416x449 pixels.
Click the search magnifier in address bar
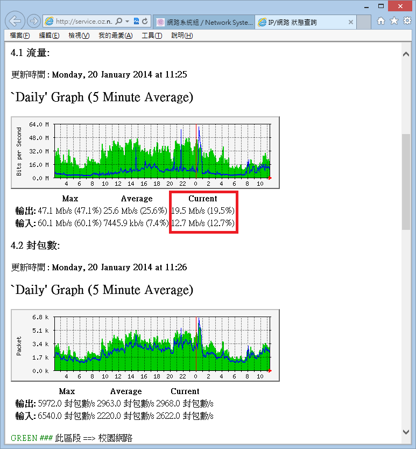click(x=119, y=22)
